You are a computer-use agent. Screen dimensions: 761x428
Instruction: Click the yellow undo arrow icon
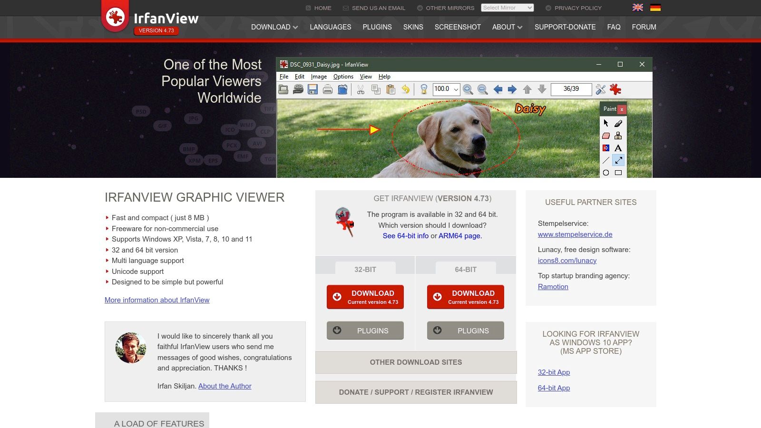coord(405,89)
